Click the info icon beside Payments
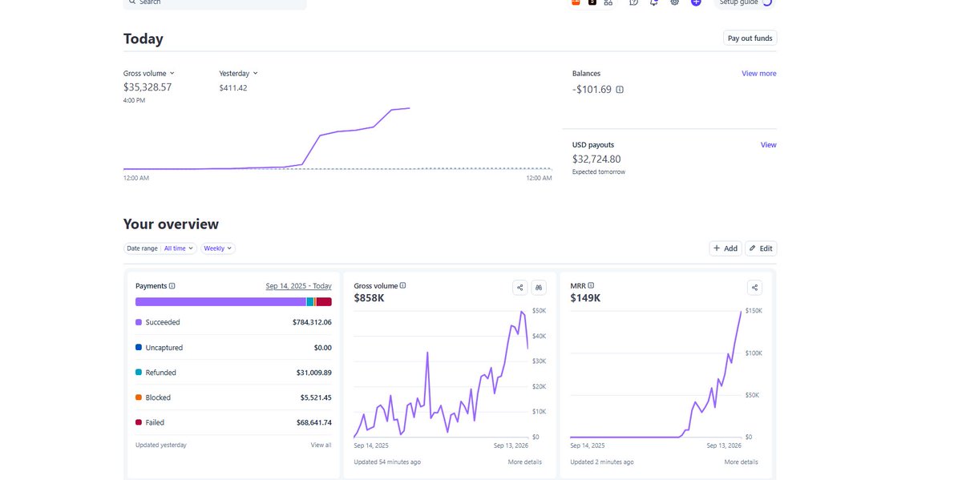Screen dimensions: 962x480 pyautogui.click(x=172, y=286)
